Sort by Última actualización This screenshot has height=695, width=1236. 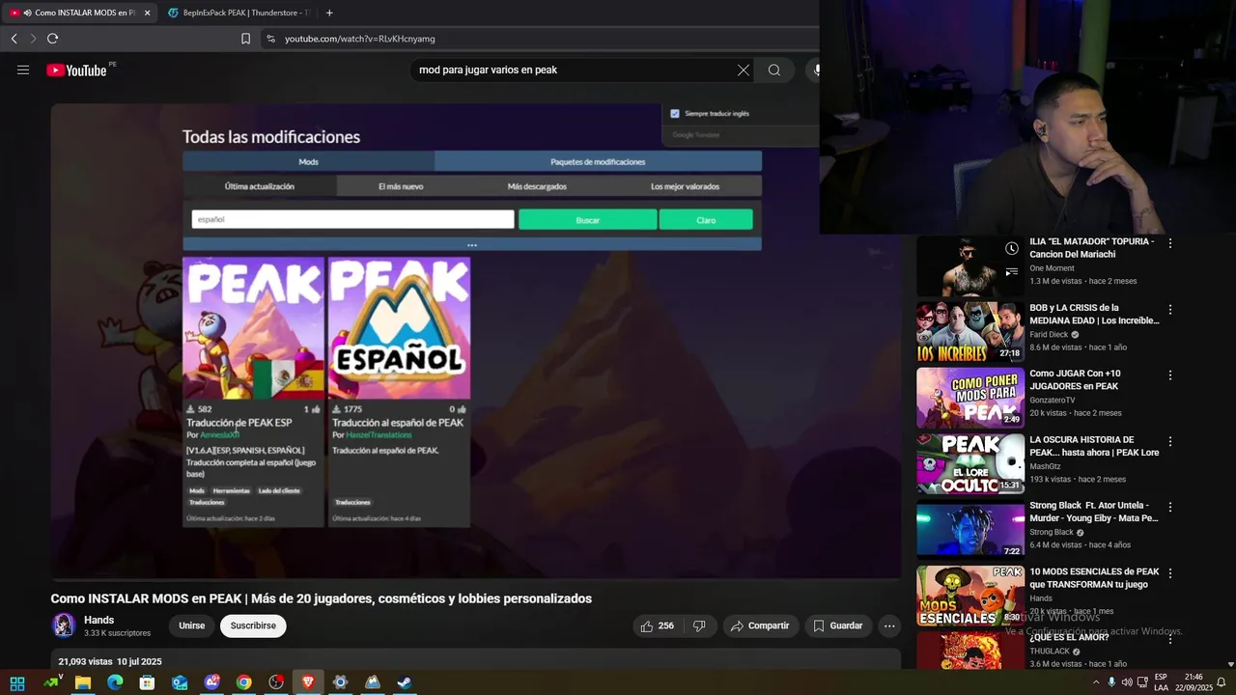(260, 186)
